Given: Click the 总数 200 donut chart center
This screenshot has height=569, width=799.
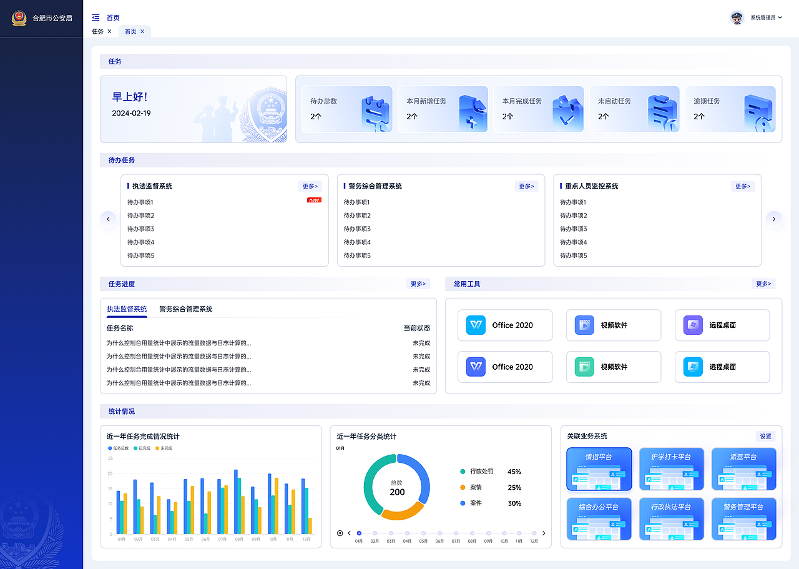Looking at the screenshot, I should tap(397, 488).
